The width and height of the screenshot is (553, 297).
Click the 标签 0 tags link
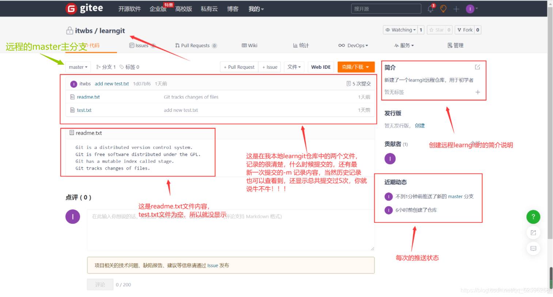(x=129, y=67)
